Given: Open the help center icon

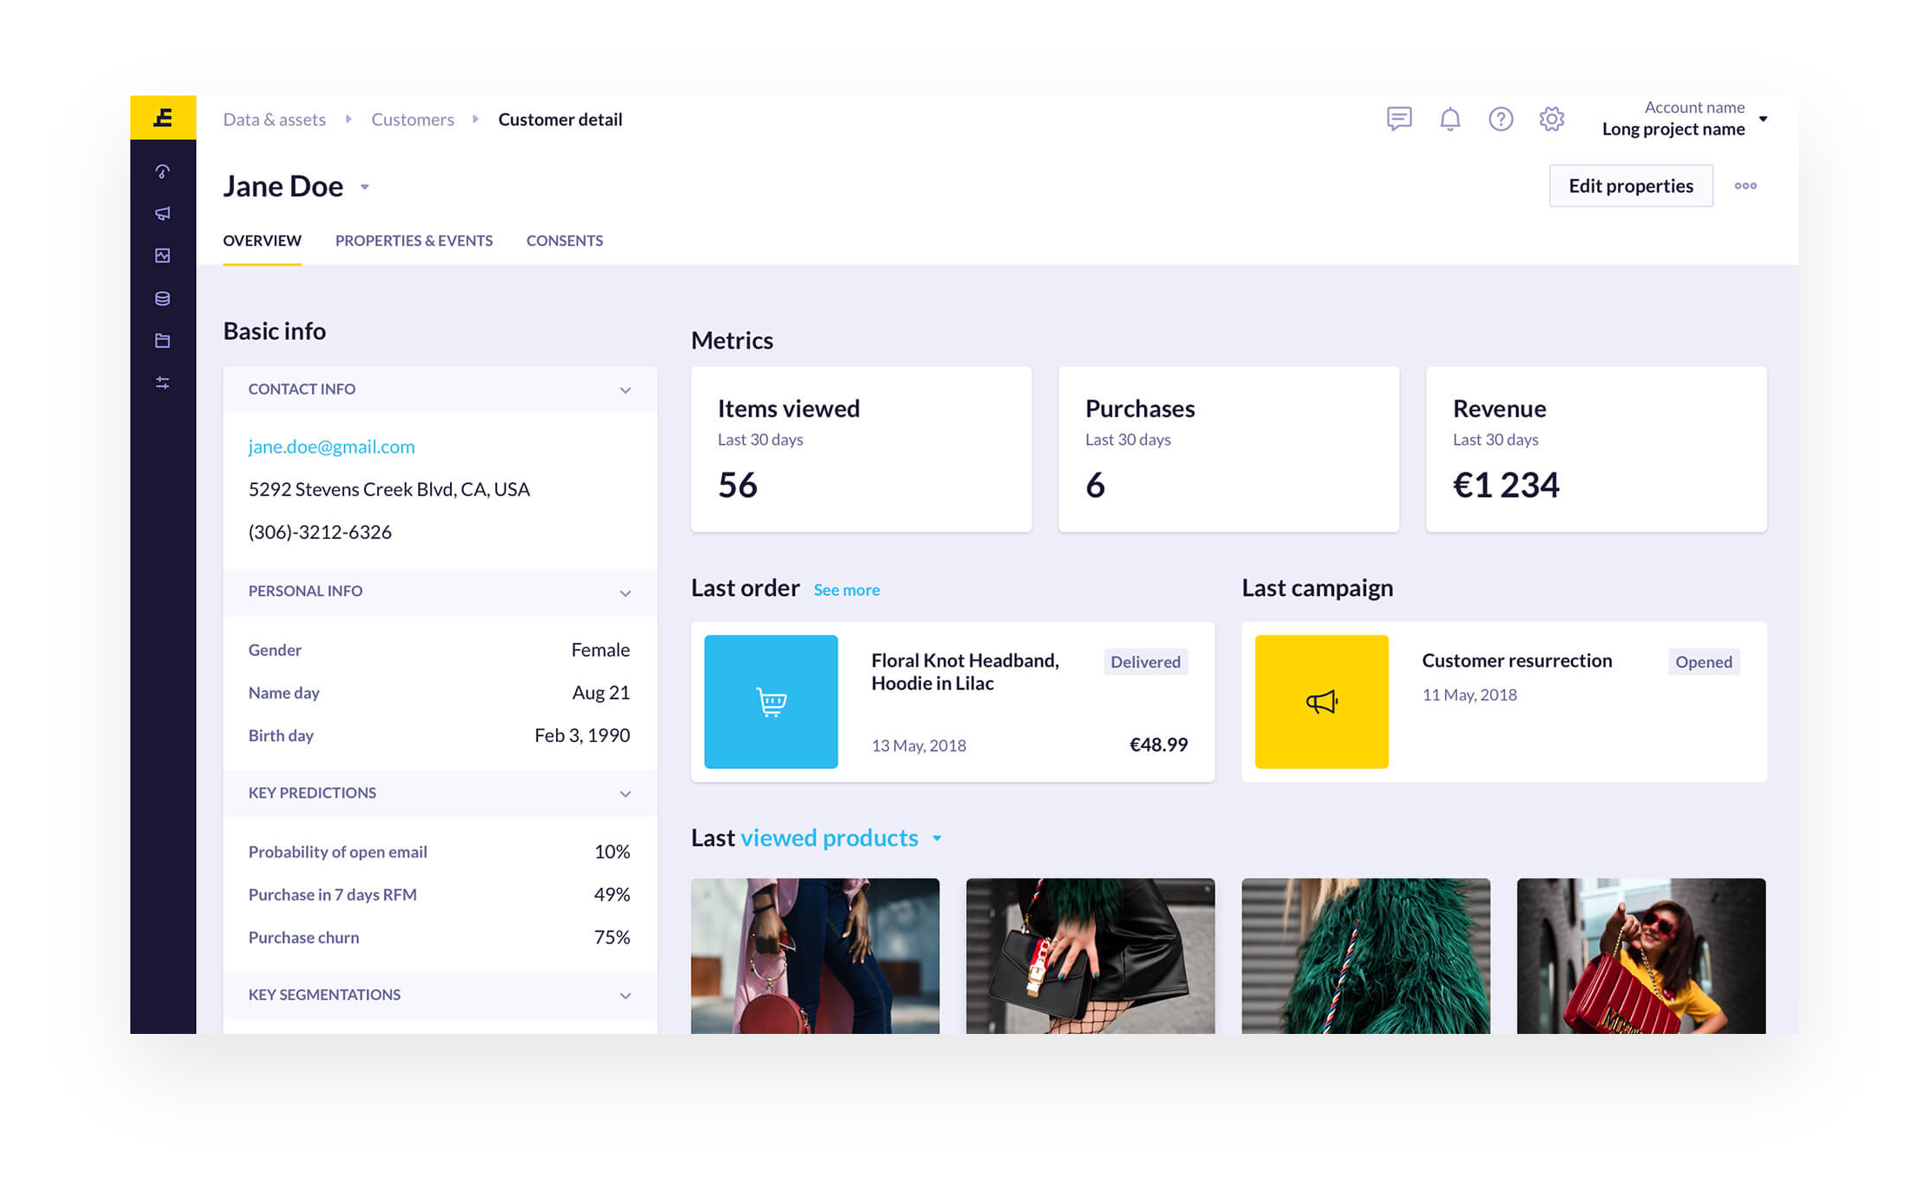Looking at the screenshot, I should point(1501,119).
